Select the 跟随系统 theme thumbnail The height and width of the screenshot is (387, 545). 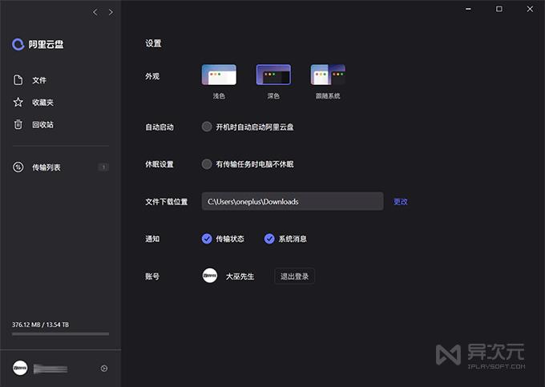click(328, 75)
